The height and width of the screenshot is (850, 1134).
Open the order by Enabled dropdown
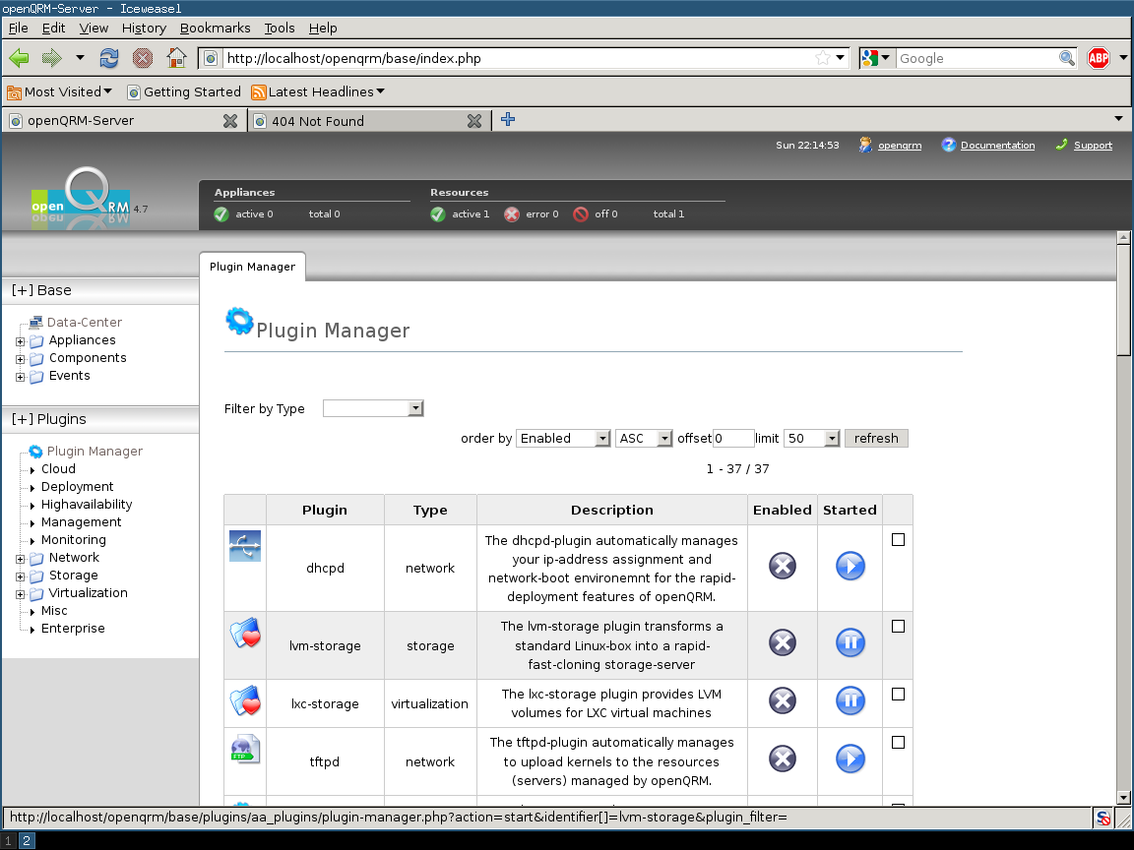pyautogui.click(x=563, y=438)
